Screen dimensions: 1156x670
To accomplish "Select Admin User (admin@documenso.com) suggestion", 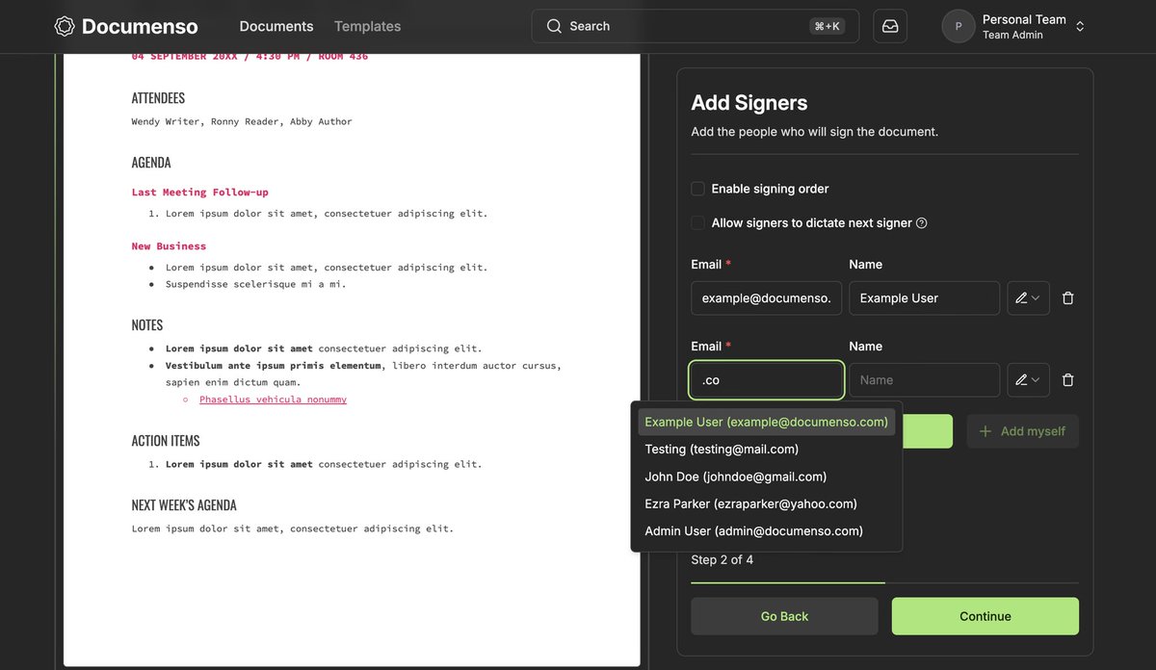I will 766,530.
